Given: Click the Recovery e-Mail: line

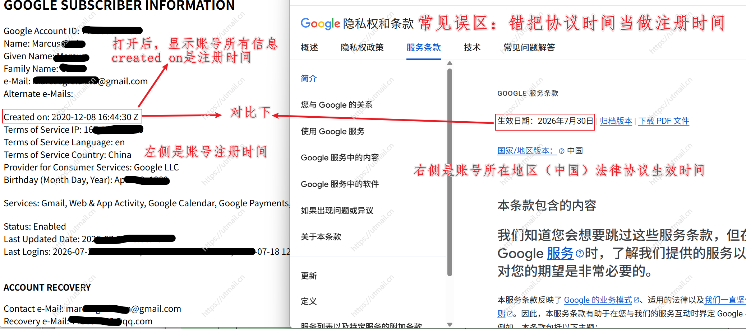Looking at the screenshot, I should point(78,321).
